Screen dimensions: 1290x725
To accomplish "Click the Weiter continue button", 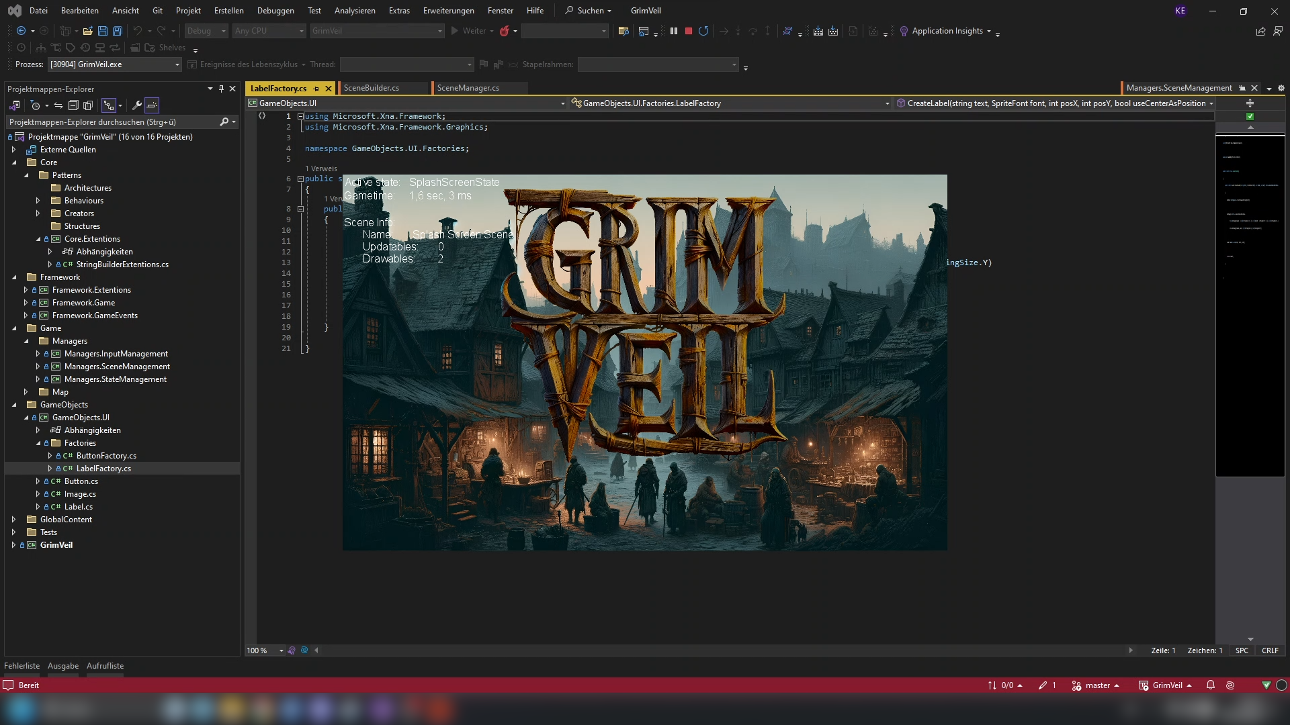I will pos(472,31).
